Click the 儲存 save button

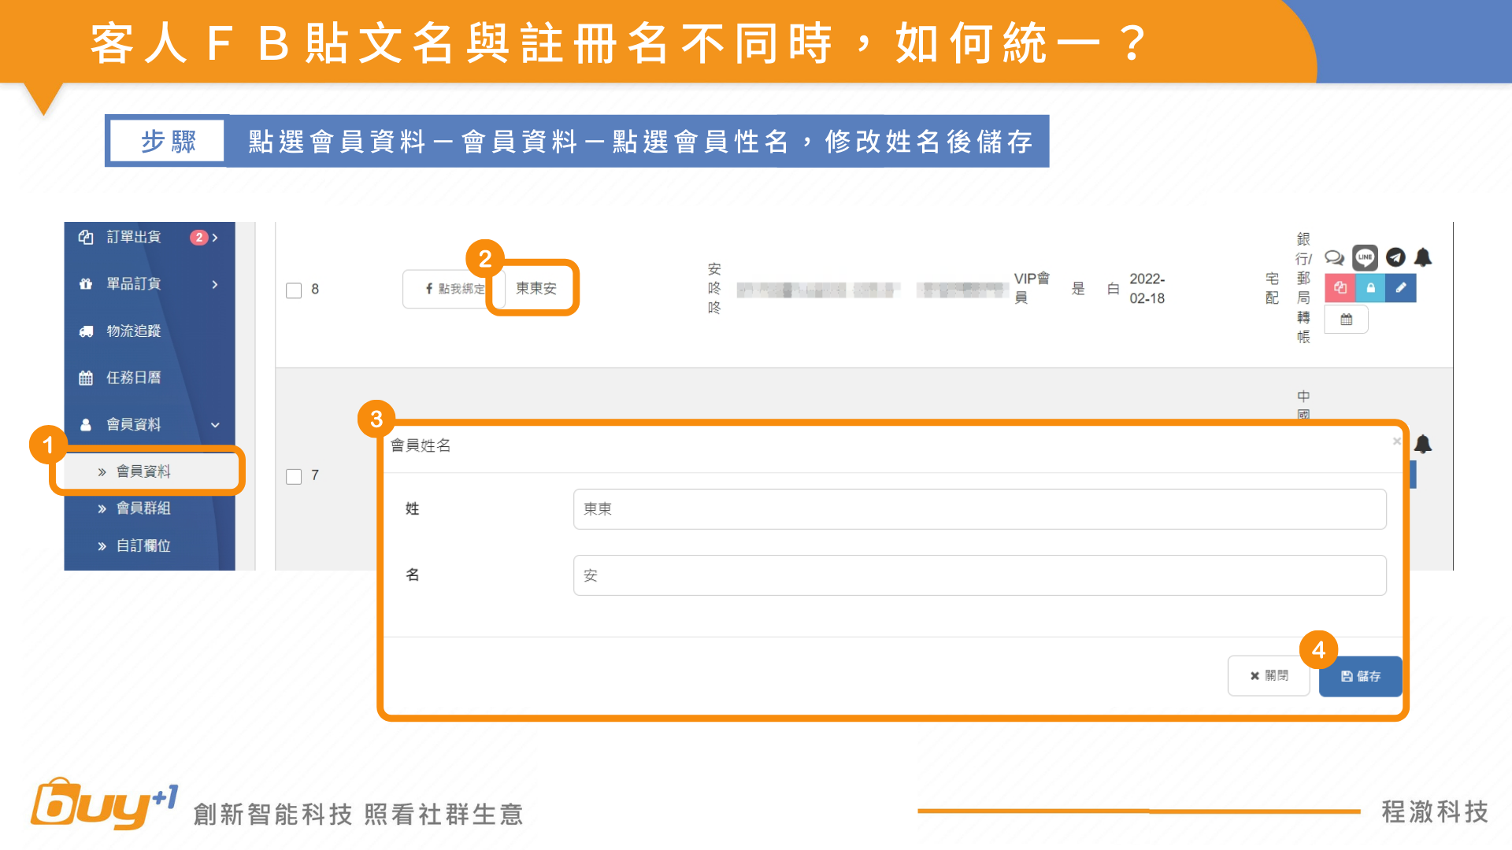(x=1360, y=676)
